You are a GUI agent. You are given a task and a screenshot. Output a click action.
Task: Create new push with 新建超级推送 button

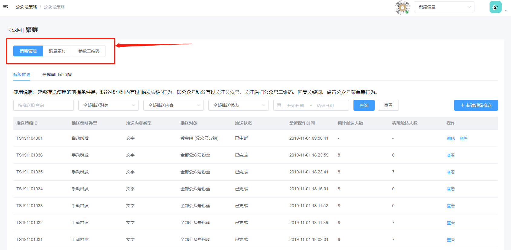pyautogui.click(x=476, y=105)
